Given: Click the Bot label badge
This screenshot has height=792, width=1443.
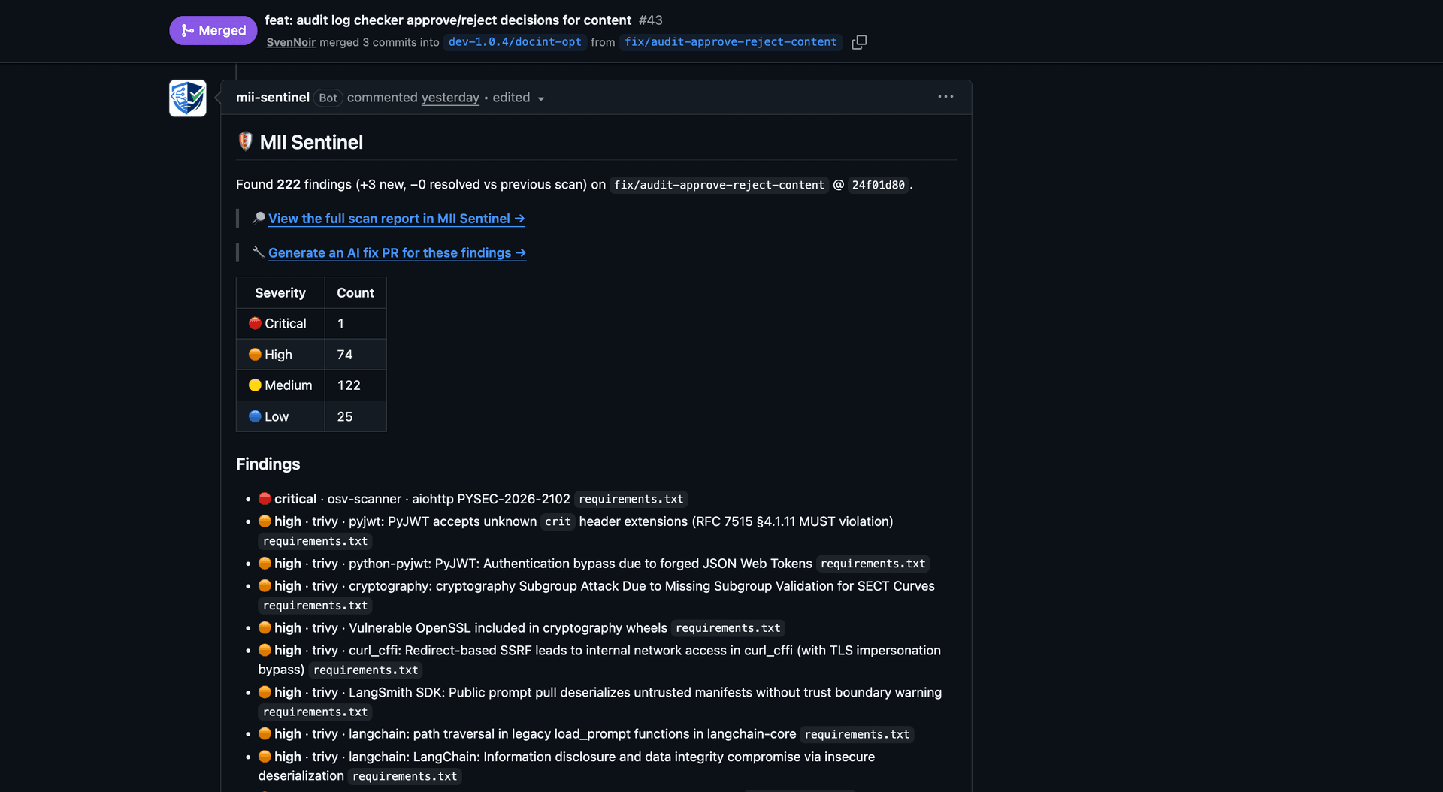Looking at the screenshot, I should [x=328, y=98].
